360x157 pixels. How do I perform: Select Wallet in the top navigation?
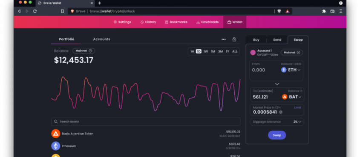[x=235, y=22]
